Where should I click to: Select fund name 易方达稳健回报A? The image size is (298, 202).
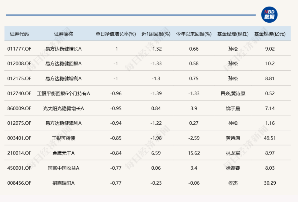tap(63, 64)
